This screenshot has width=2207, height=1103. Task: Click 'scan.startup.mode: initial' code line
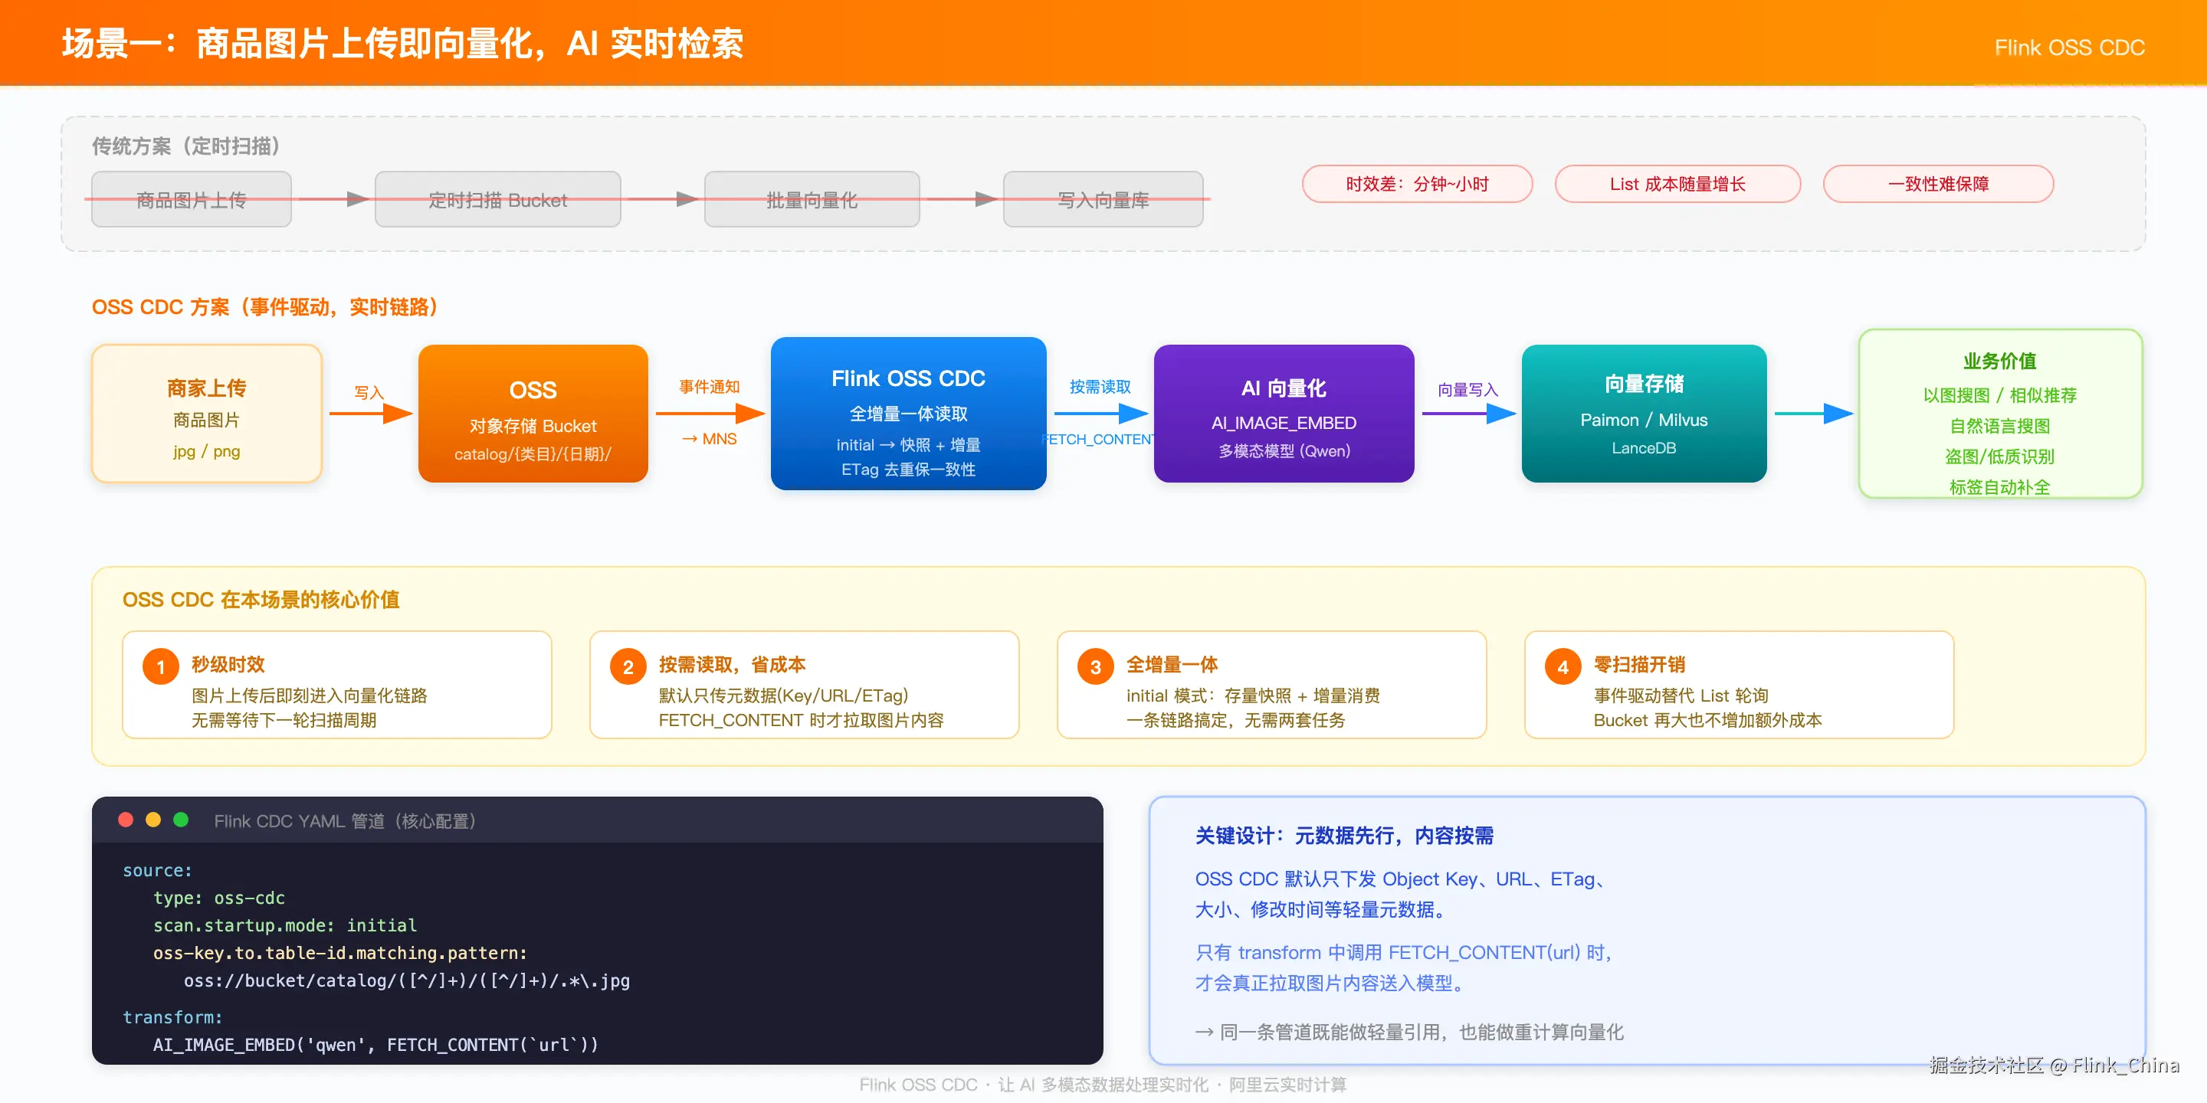click(x=284, y=925)
